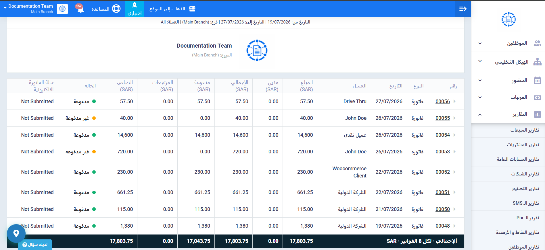Click the employees (الموظفين) people icon
The image size is (545, 250).
(x=537, y=43)
